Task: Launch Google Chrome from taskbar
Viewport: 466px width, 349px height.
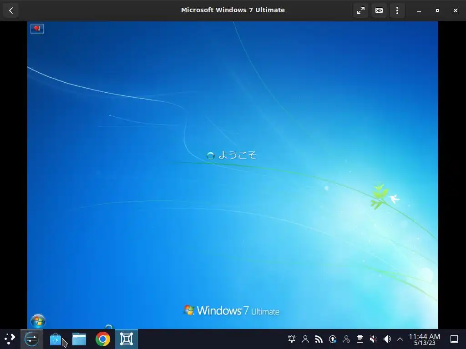Action: click(x=103, y=339)
